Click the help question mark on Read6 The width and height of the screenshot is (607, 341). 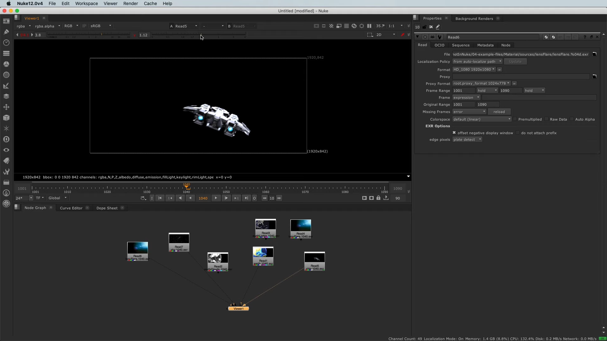585,37
